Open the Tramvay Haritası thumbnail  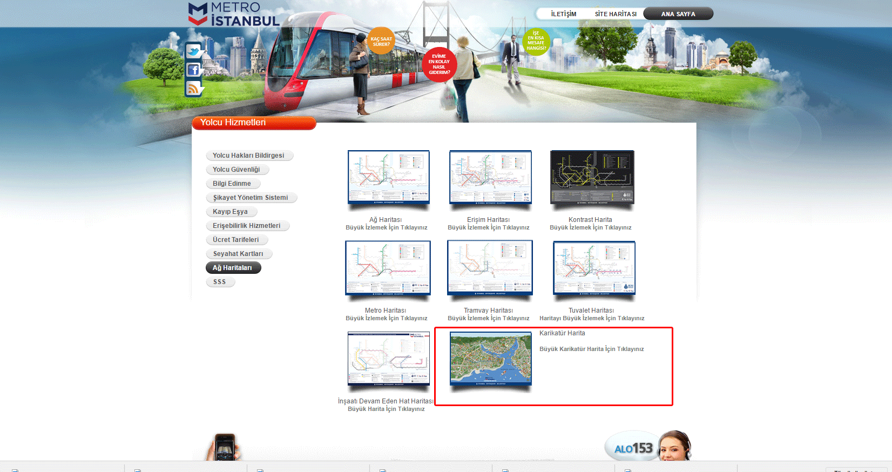[x=490, y=268]
